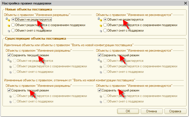This screenshot has height=117, width=189.
Task: Select "Объект снят с поддержки" under new "не рекомендуются"
Action: tap(105, 30)
